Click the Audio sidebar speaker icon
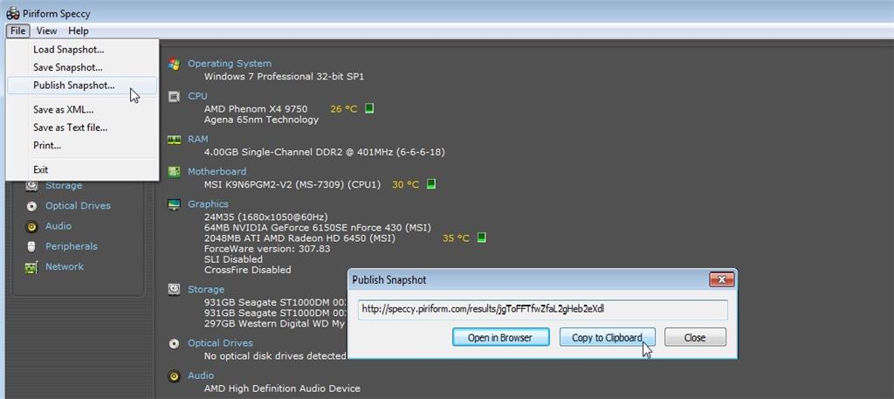This screenshot has width=894, height=399. tap(32, 226)
